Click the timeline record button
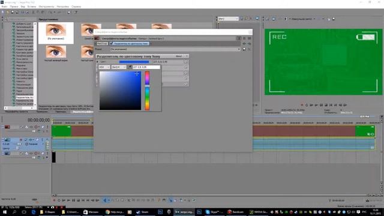Viewport: 384px width, 216px height. coord(54,200)
